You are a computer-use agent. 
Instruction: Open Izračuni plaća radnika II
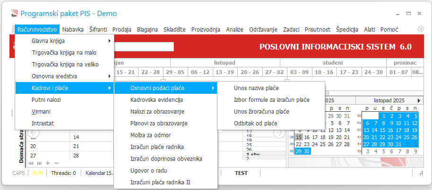(x=165, y=182)
